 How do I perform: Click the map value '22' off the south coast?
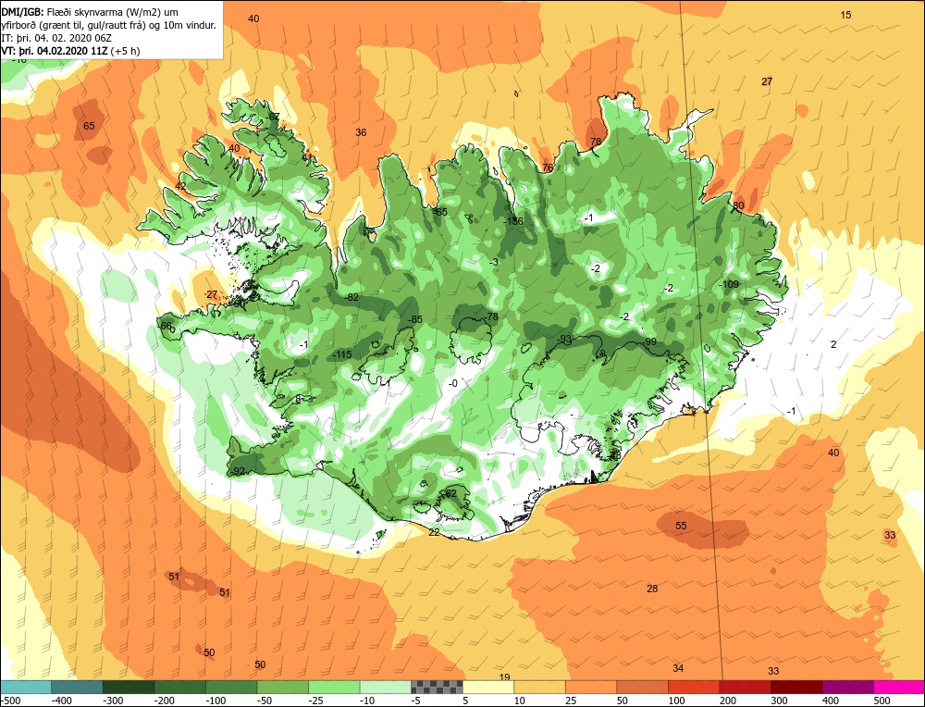[x=434, y=532]
